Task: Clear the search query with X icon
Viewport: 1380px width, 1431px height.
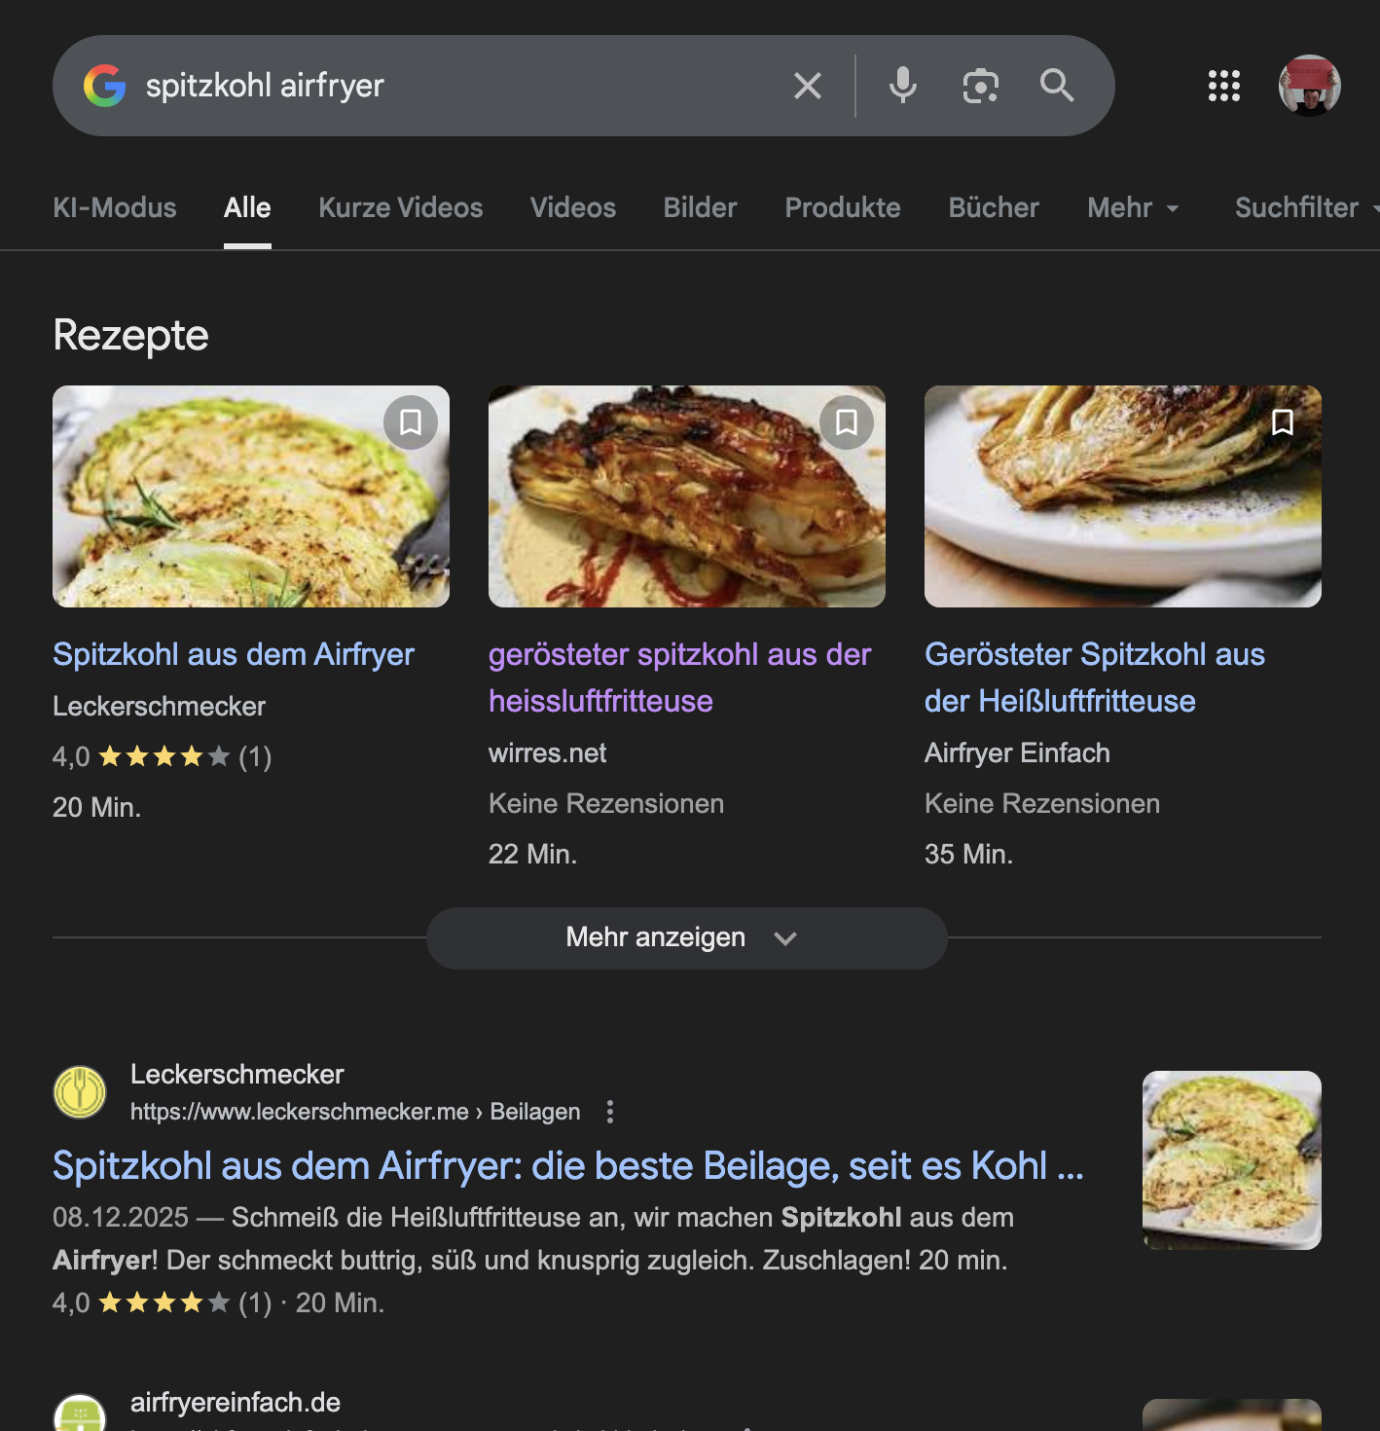Action: (808, 86)
